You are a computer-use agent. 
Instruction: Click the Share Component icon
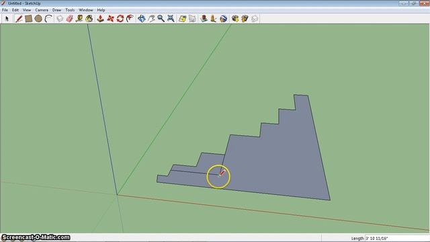coord(255,19)
